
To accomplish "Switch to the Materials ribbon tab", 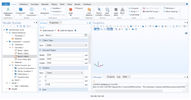I will (x=45, y=4).
